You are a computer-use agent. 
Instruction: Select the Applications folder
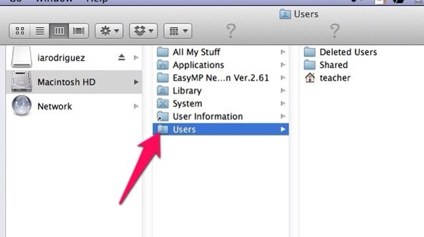[x=198, y=65]
